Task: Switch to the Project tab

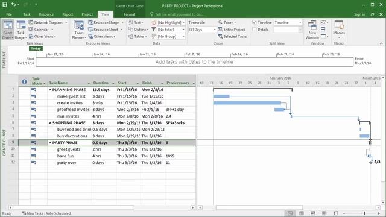Action: (x=87, y=14)
